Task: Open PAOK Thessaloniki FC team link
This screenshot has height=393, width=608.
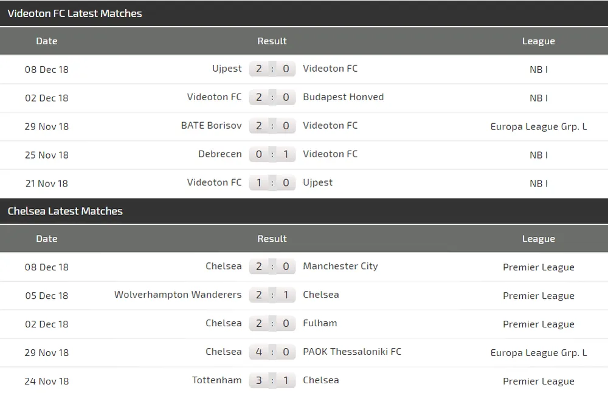Action: [352, 352]
